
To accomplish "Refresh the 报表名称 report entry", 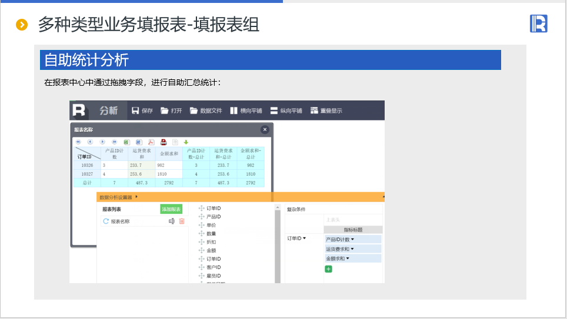I will (x=106, y=221).
